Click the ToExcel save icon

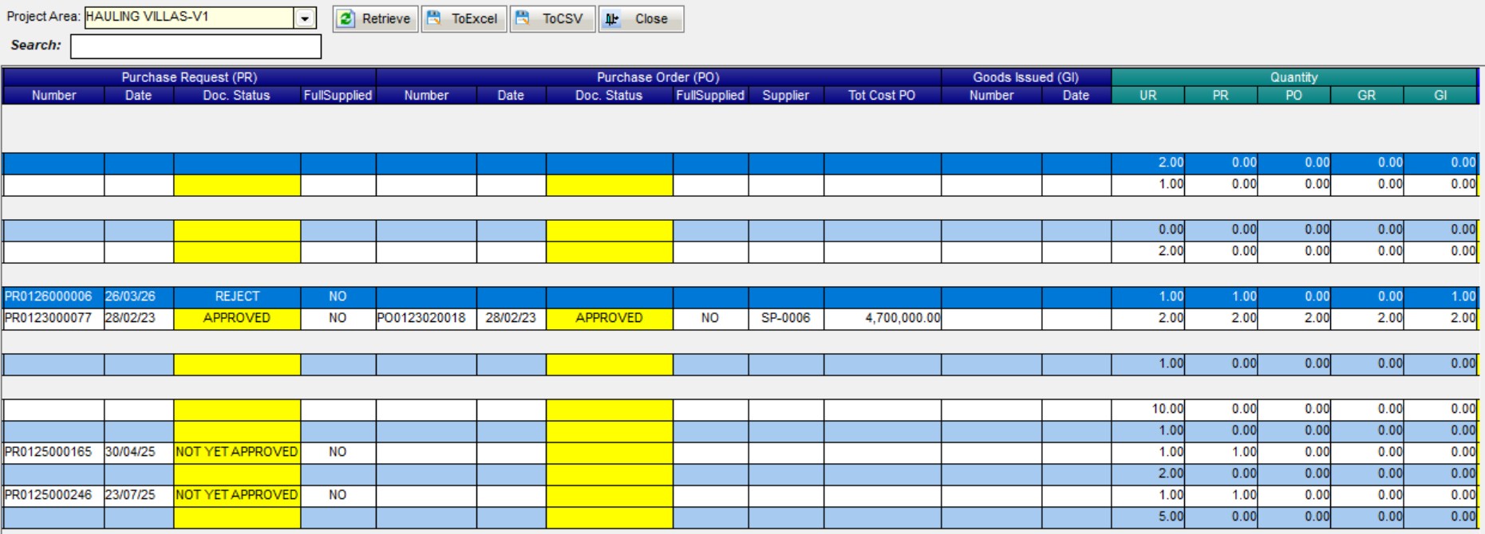[x=434, y=18]
